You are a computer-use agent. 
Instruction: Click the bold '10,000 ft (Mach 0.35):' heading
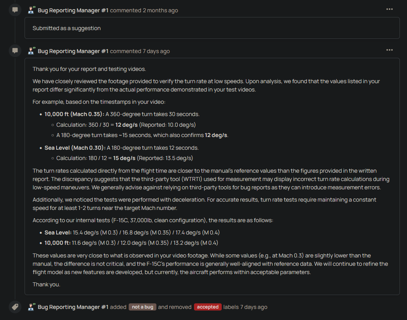point(74,114)
